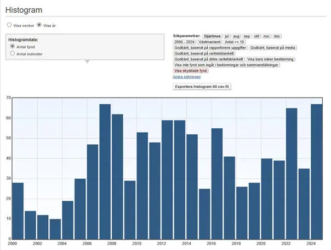Viewport: 331px width, 250px height.
Task: Click the 'Stjärtmes' search parameter tag
Action: [212, 36]
